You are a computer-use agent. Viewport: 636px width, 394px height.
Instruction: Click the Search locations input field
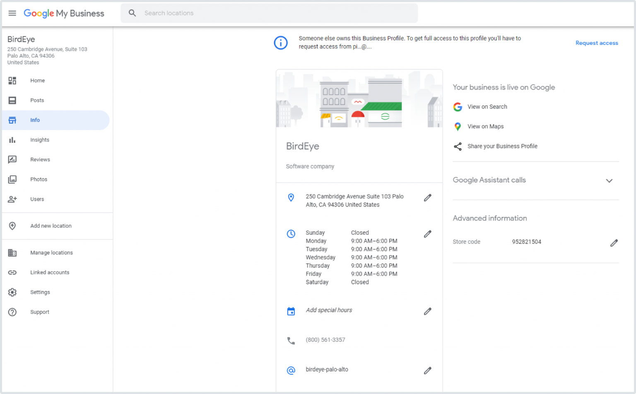click(269, 13)
